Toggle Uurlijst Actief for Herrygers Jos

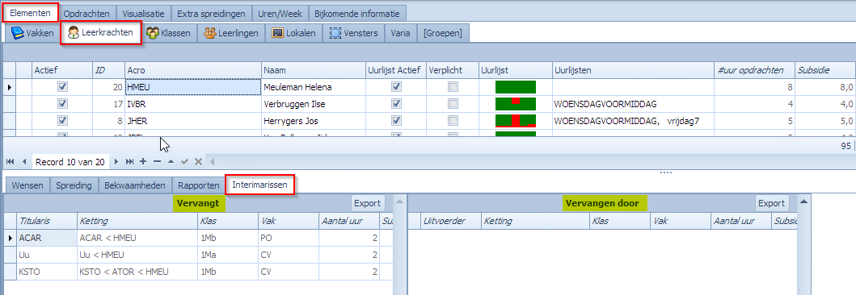coord(397,120)
